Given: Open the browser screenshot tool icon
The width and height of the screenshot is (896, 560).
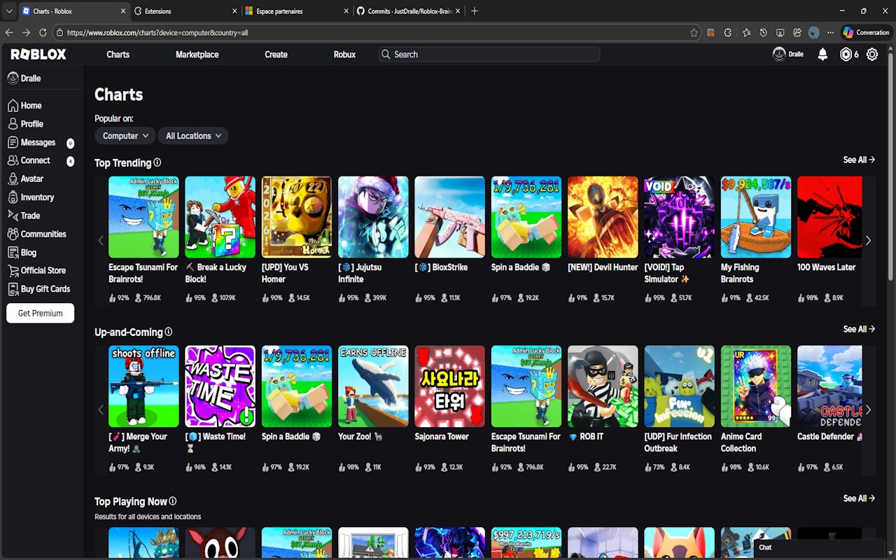Looking at the screenshot, I should tap(780, 32).
